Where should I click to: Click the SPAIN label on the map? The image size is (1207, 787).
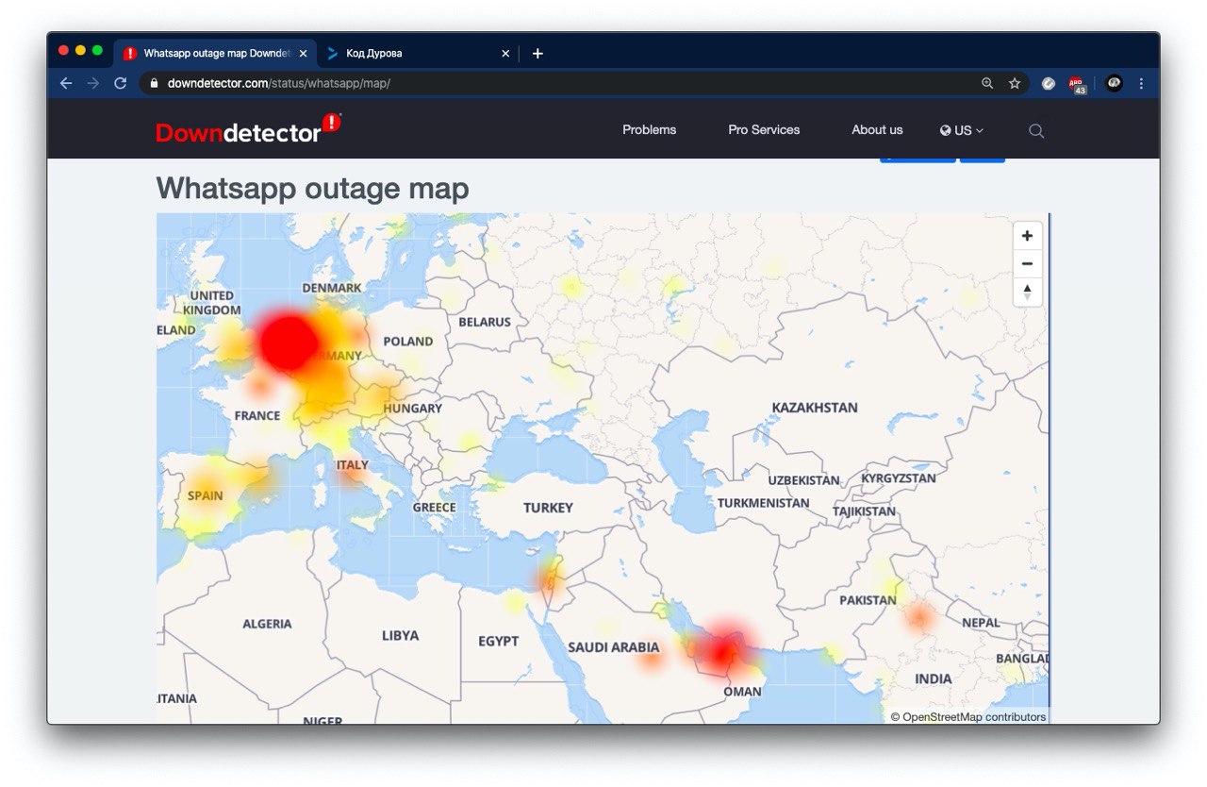tap(206, 495)
